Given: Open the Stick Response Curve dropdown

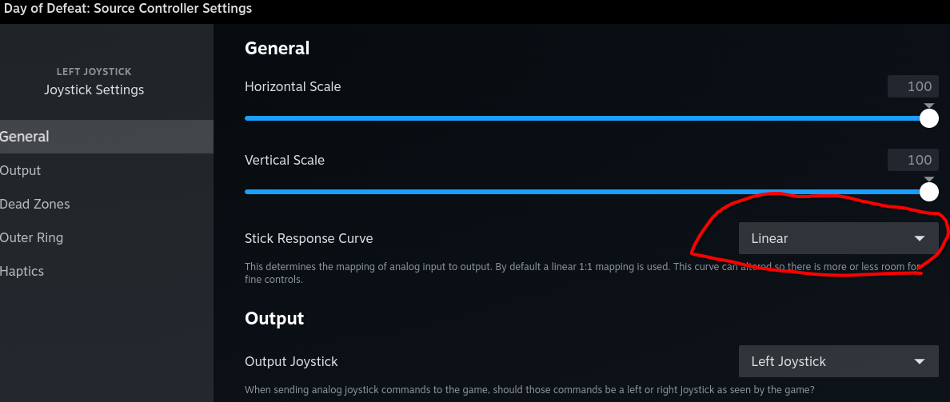Looking at the screenshot, I should [837, 238].
